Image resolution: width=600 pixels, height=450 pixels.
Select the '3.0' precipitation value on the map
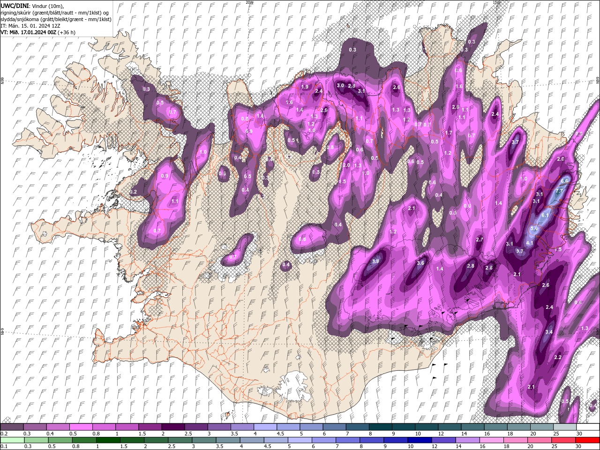point(340,86)
